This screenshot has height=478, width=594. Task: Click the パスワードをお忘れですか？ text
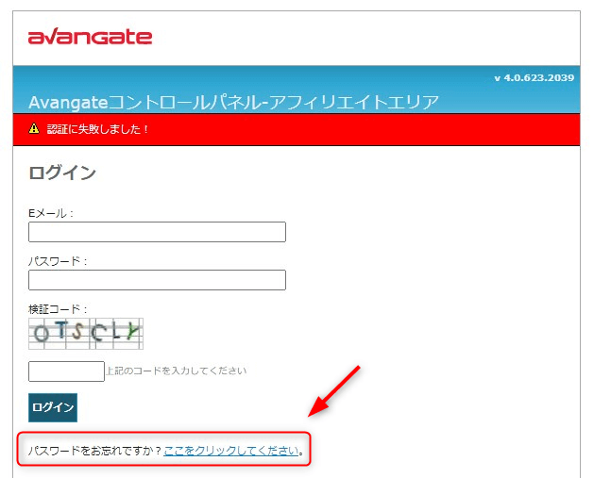[95, 451]
